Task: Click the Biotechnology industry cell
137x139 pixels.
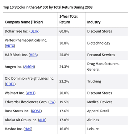Action: pos(99,43)
